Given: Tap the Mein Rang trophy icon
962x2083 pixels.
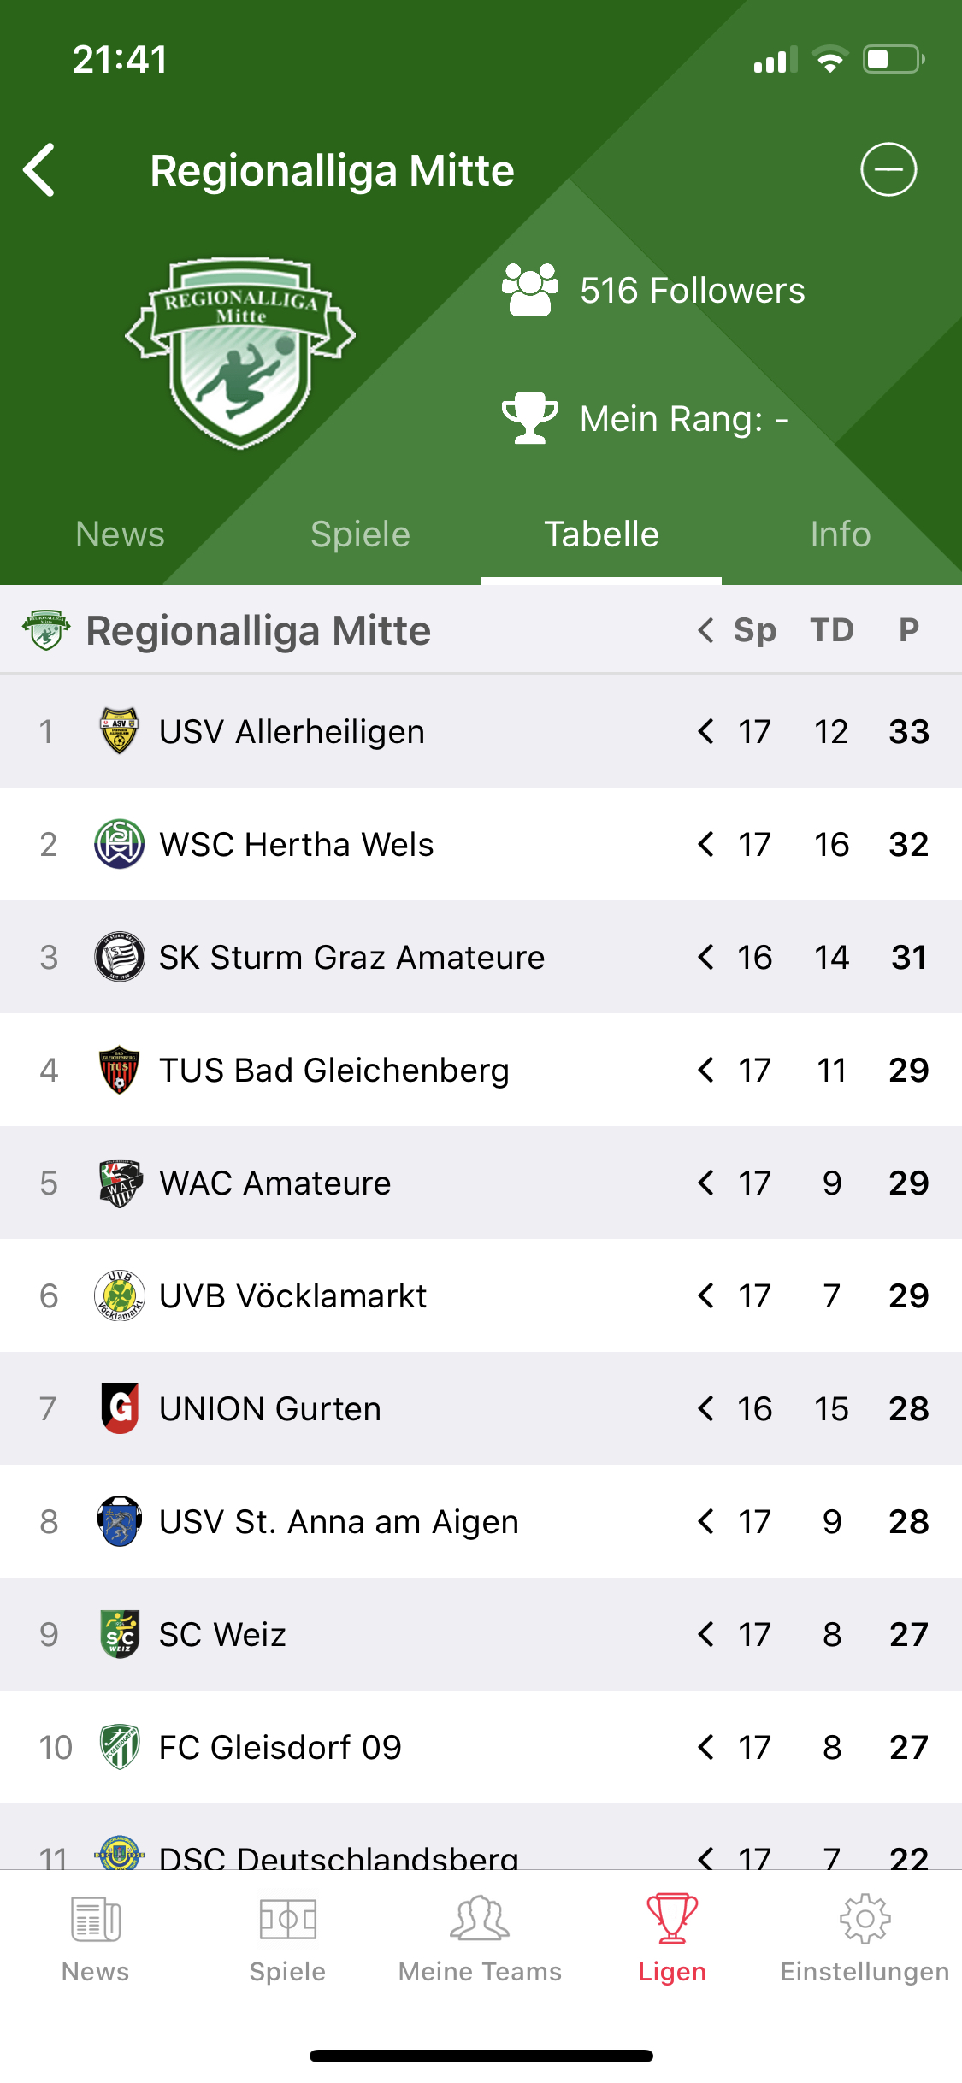Looking at the screenshot, I should pyautogui.click(x=529, y=418).
